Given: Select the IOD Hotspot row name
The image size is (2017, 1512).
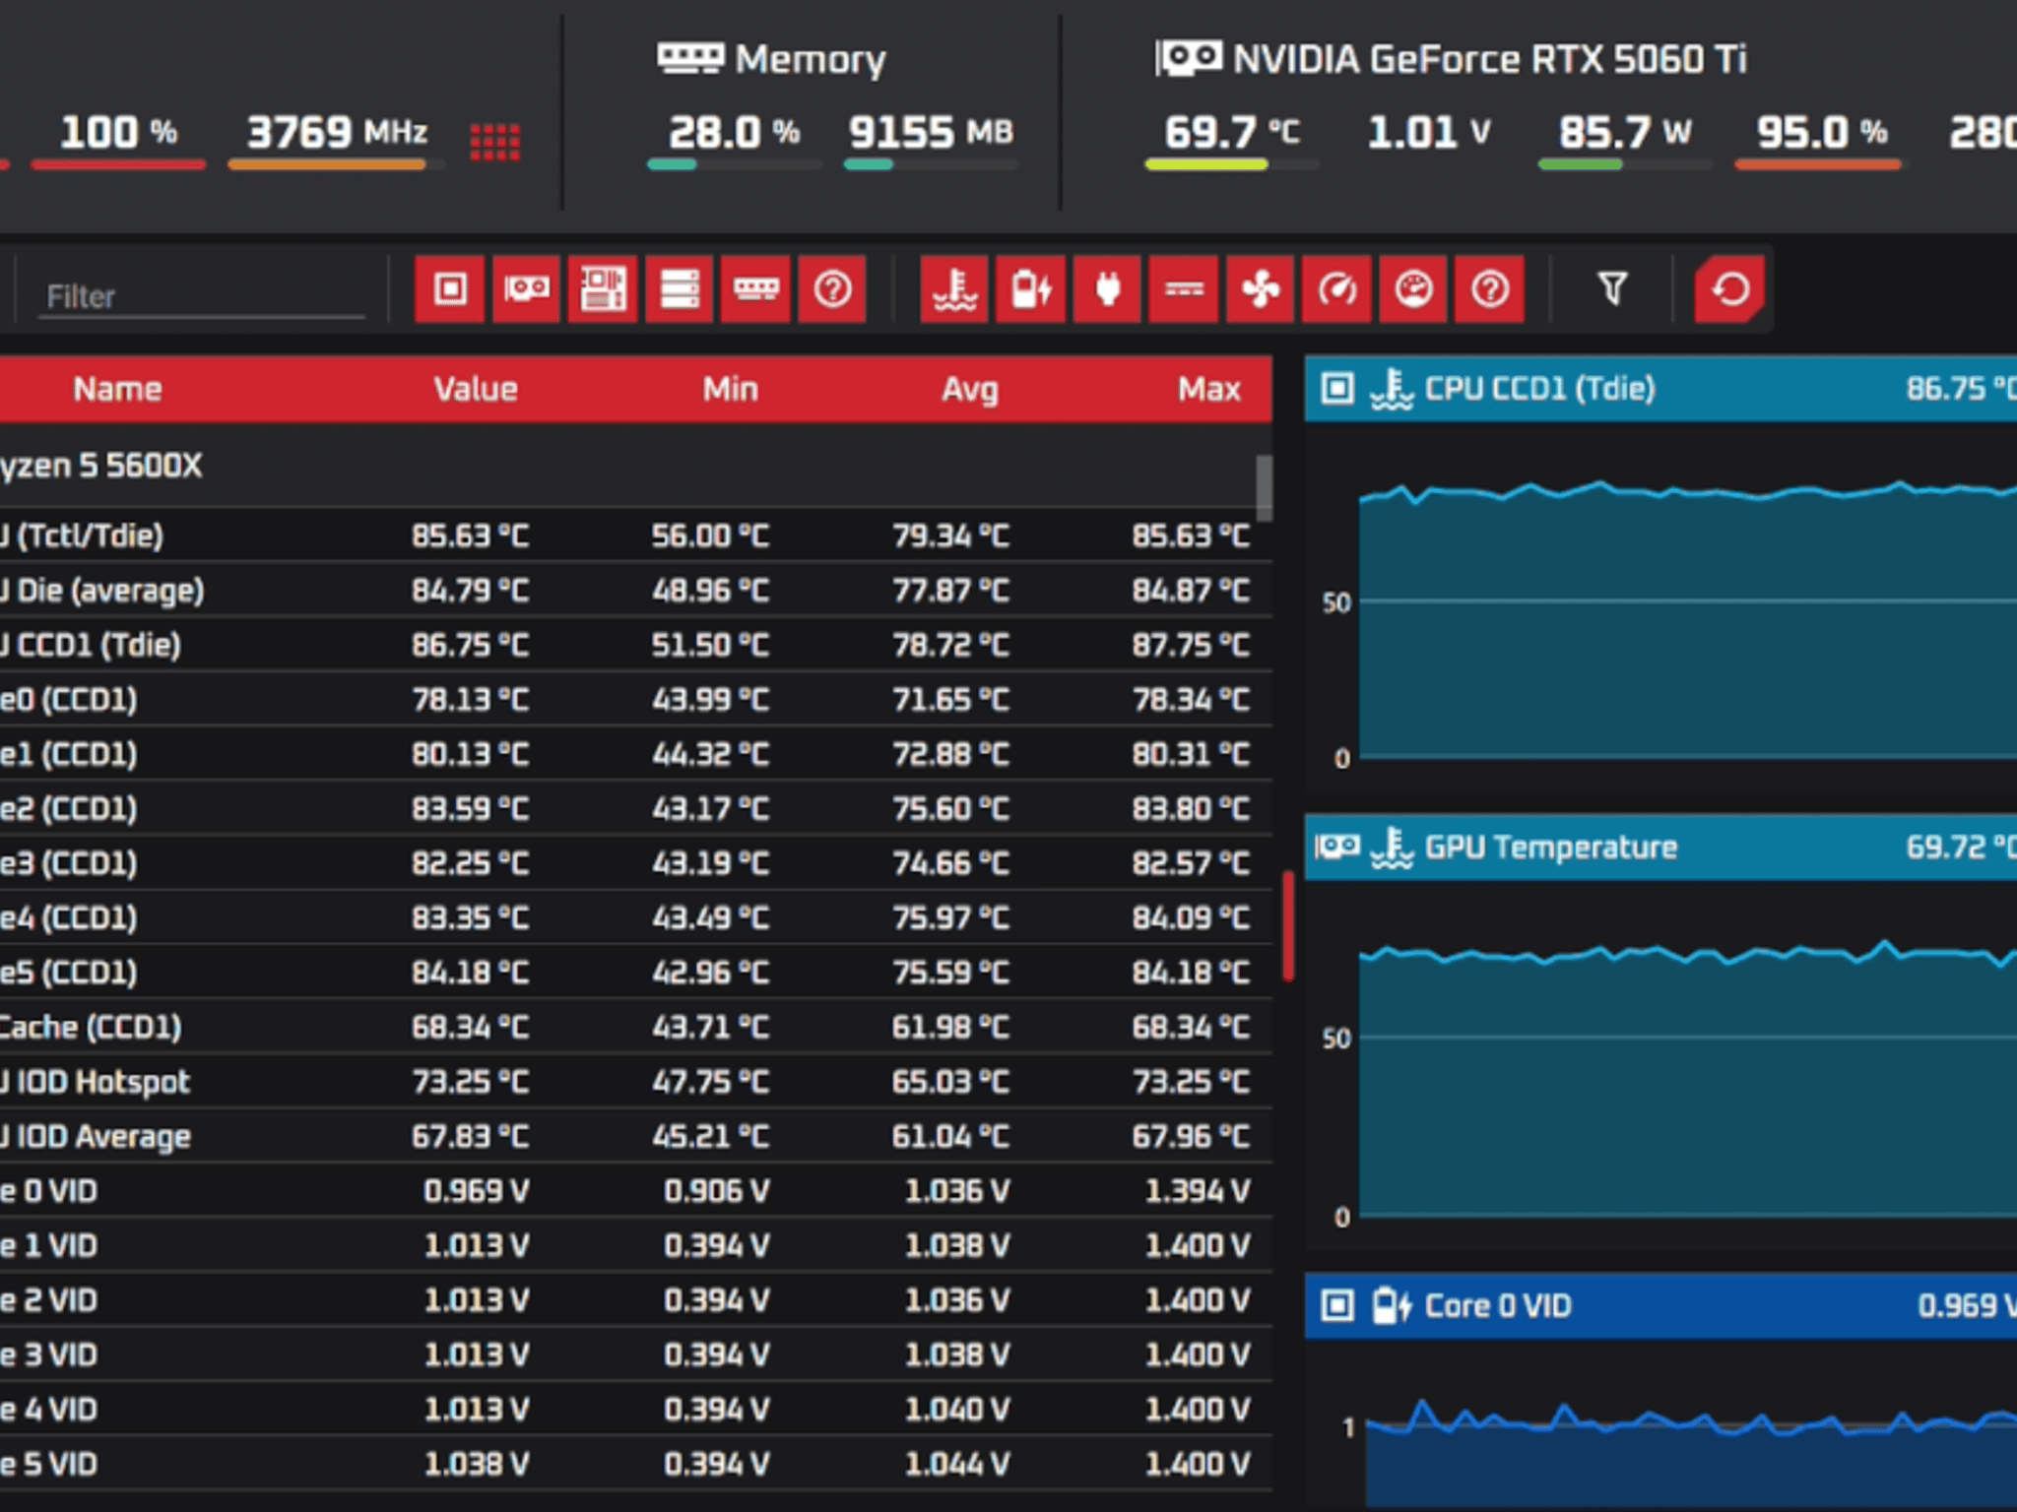Looking at the screenshot, I should 96,1082.
